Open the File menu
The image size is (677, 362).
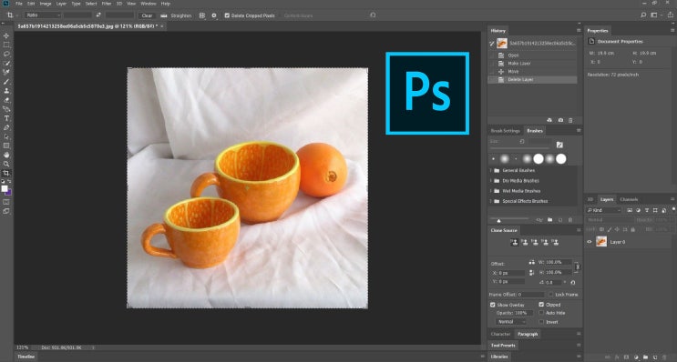tap(19, 4)
